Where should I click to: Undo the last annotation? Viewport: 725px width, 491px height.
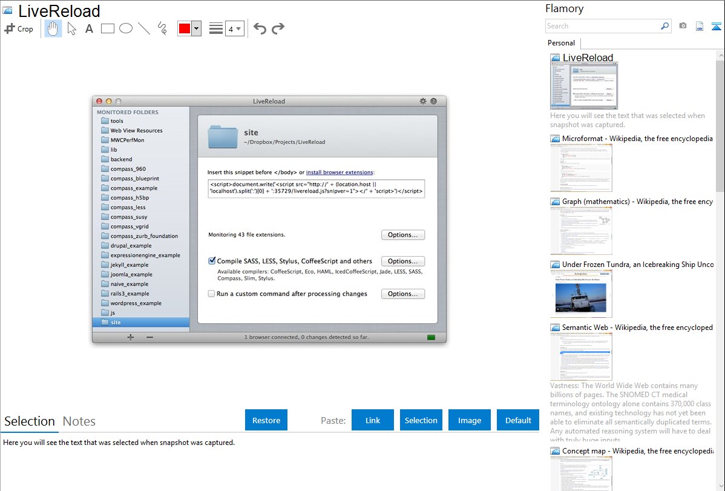click(260, 28)
